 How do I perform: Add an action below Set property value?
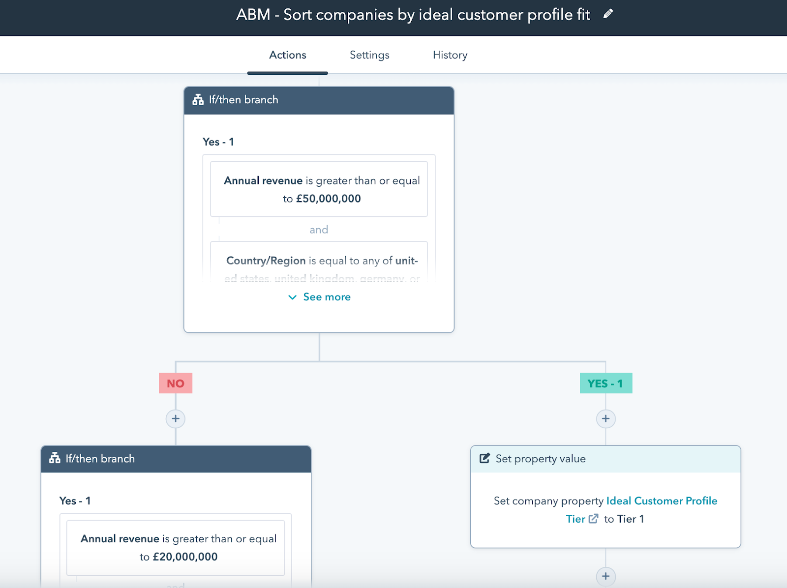(x=605, y=576)
